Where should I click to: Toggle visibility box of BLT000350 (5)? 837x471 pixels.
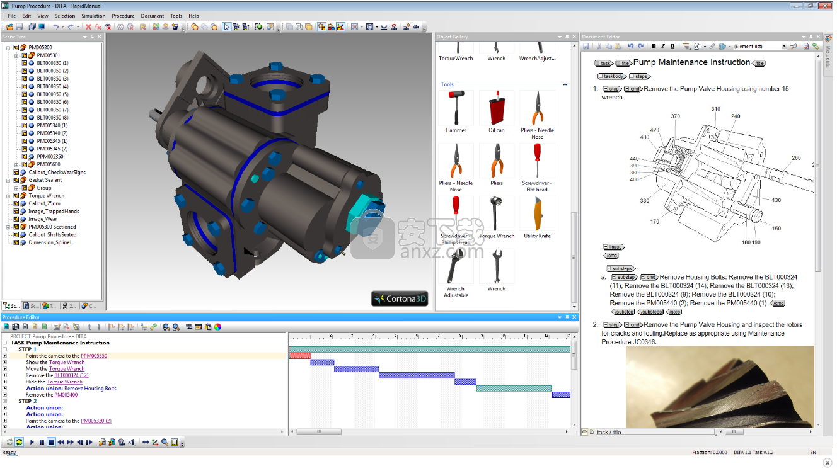[x=25, y=94]
